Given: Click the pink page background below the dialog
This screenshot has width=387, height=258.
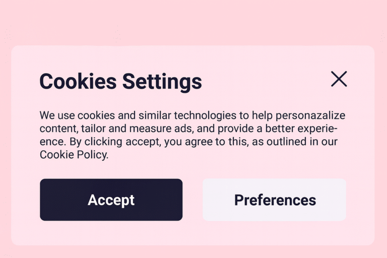Looking at the screenshot, I should (x=193, y=252).
